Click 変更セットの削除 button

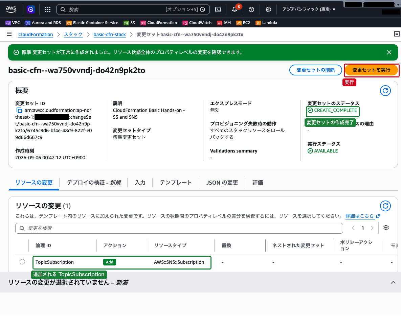(316, 70)
